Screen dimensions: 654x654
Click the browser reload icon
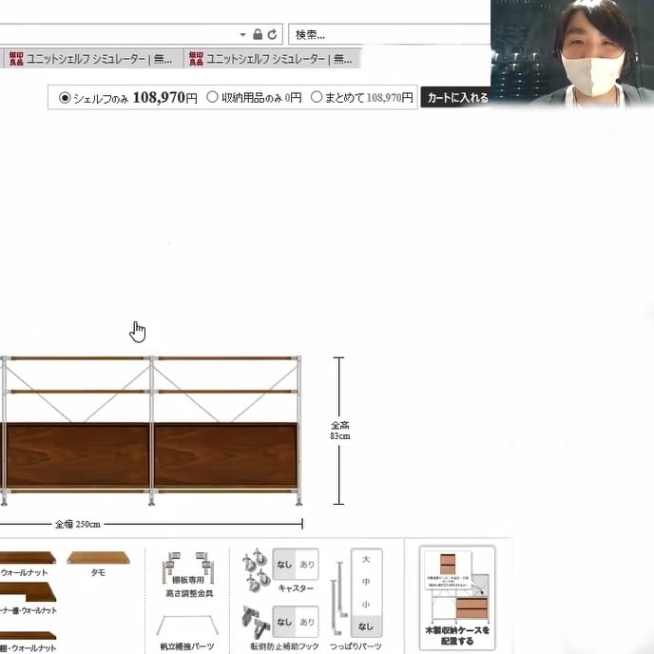[272, 34]
